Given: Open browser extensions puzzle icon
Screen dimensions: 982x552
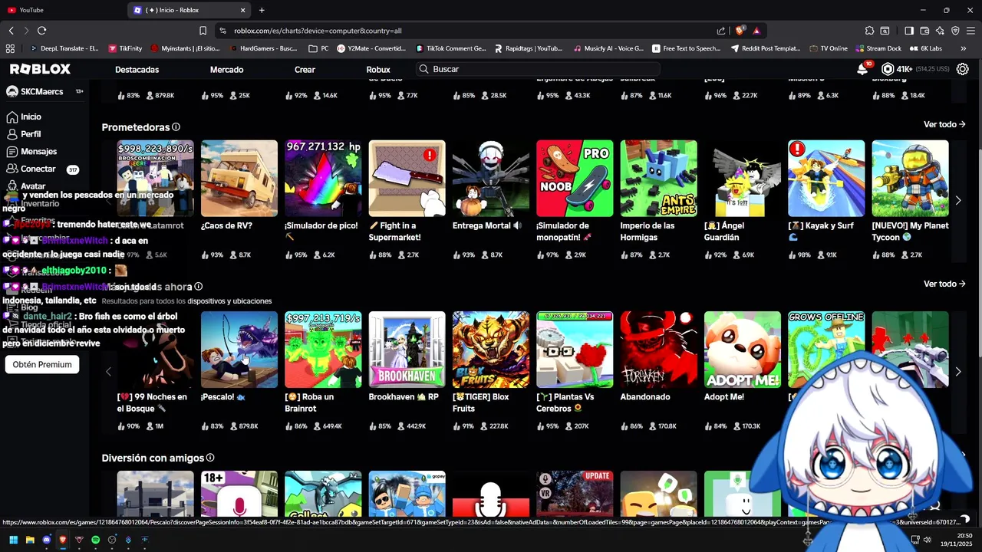Looking at the screenshot, I should [x=869, y=31].
